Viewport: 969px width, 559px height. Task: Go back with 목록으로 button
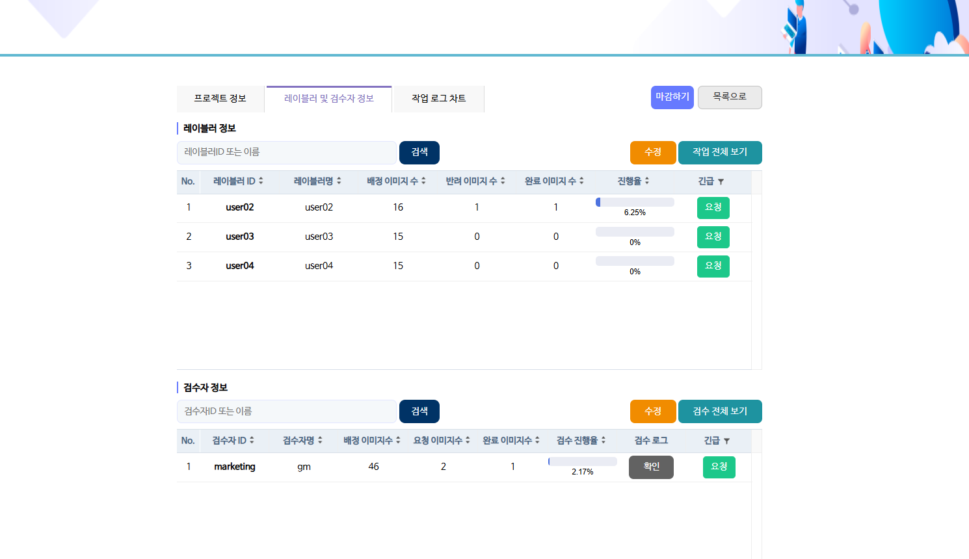pyautogui.click(x=729, y=97)
